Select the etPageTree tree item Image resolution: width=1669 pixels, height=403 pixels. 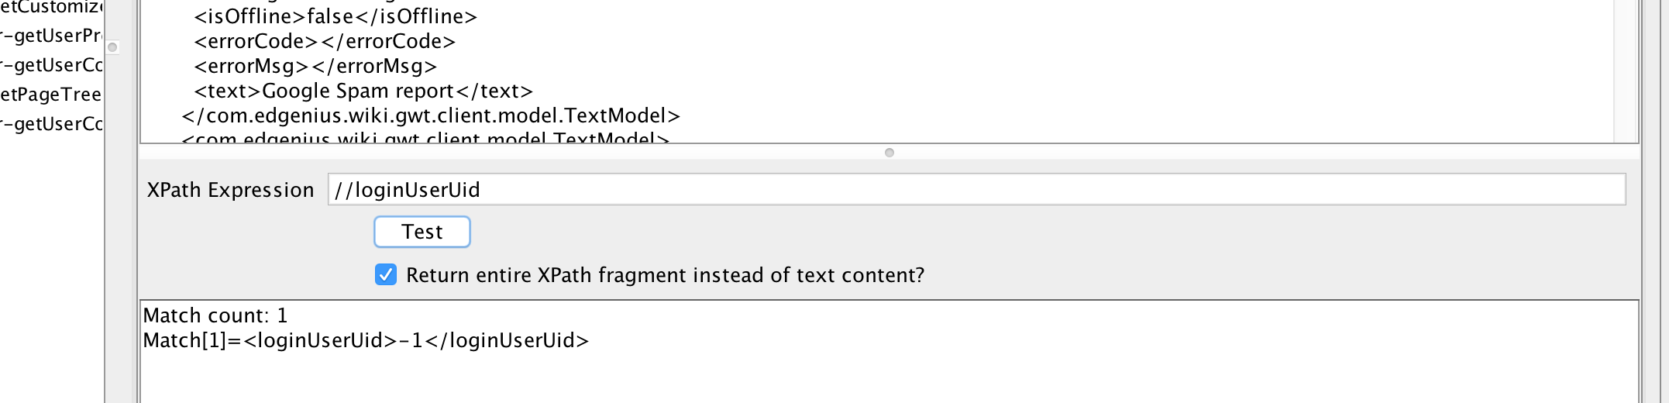51,95
